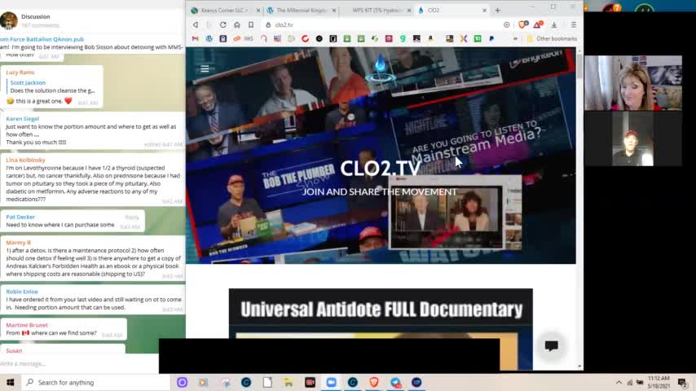Open Zoom from taskbar
Image resolution: width=696 pixels, height=391 pixels.
click(x=331, y=382)
